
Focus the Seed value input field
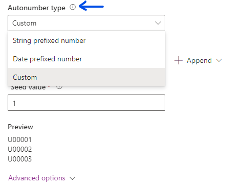coord(86,103)
